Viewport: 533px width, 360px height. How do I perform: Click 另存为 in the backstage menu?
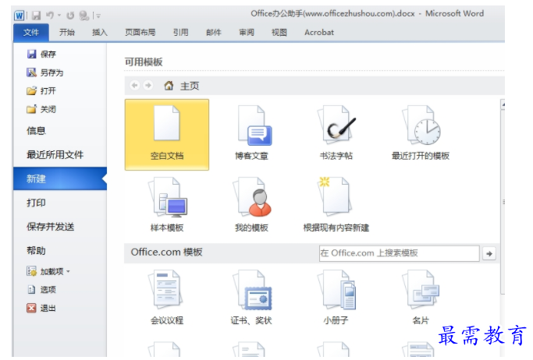point(44,72)
